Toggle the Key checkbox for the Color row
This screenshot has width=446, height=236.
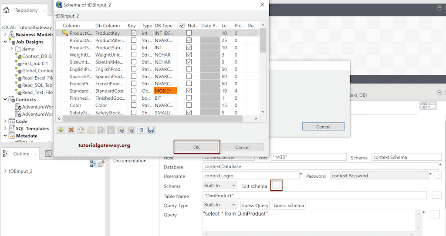coord(133,105)
